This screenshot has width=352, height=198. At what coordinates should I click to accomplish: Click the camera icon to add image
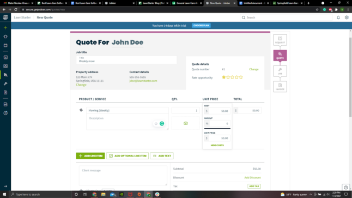(x=185, y=123)
